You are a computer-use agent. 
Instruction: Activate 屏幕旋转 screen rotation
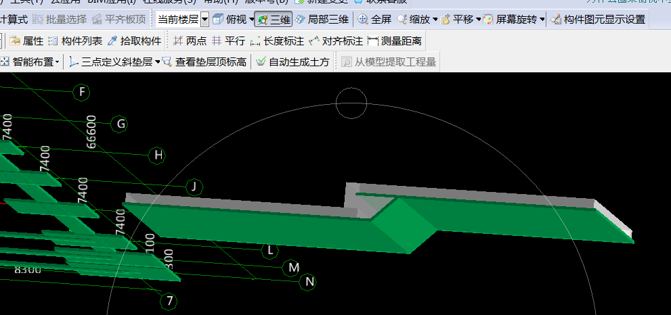tap(510, 19)
